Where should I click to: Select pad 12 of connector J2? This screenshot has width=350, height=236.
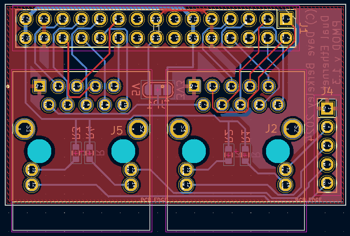point(186,185)
